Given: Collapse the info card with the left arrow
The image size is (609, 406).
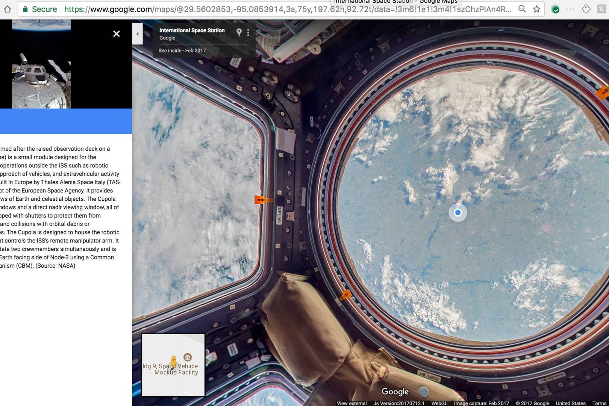Looking at the screenshot, I should coord(138,33).
